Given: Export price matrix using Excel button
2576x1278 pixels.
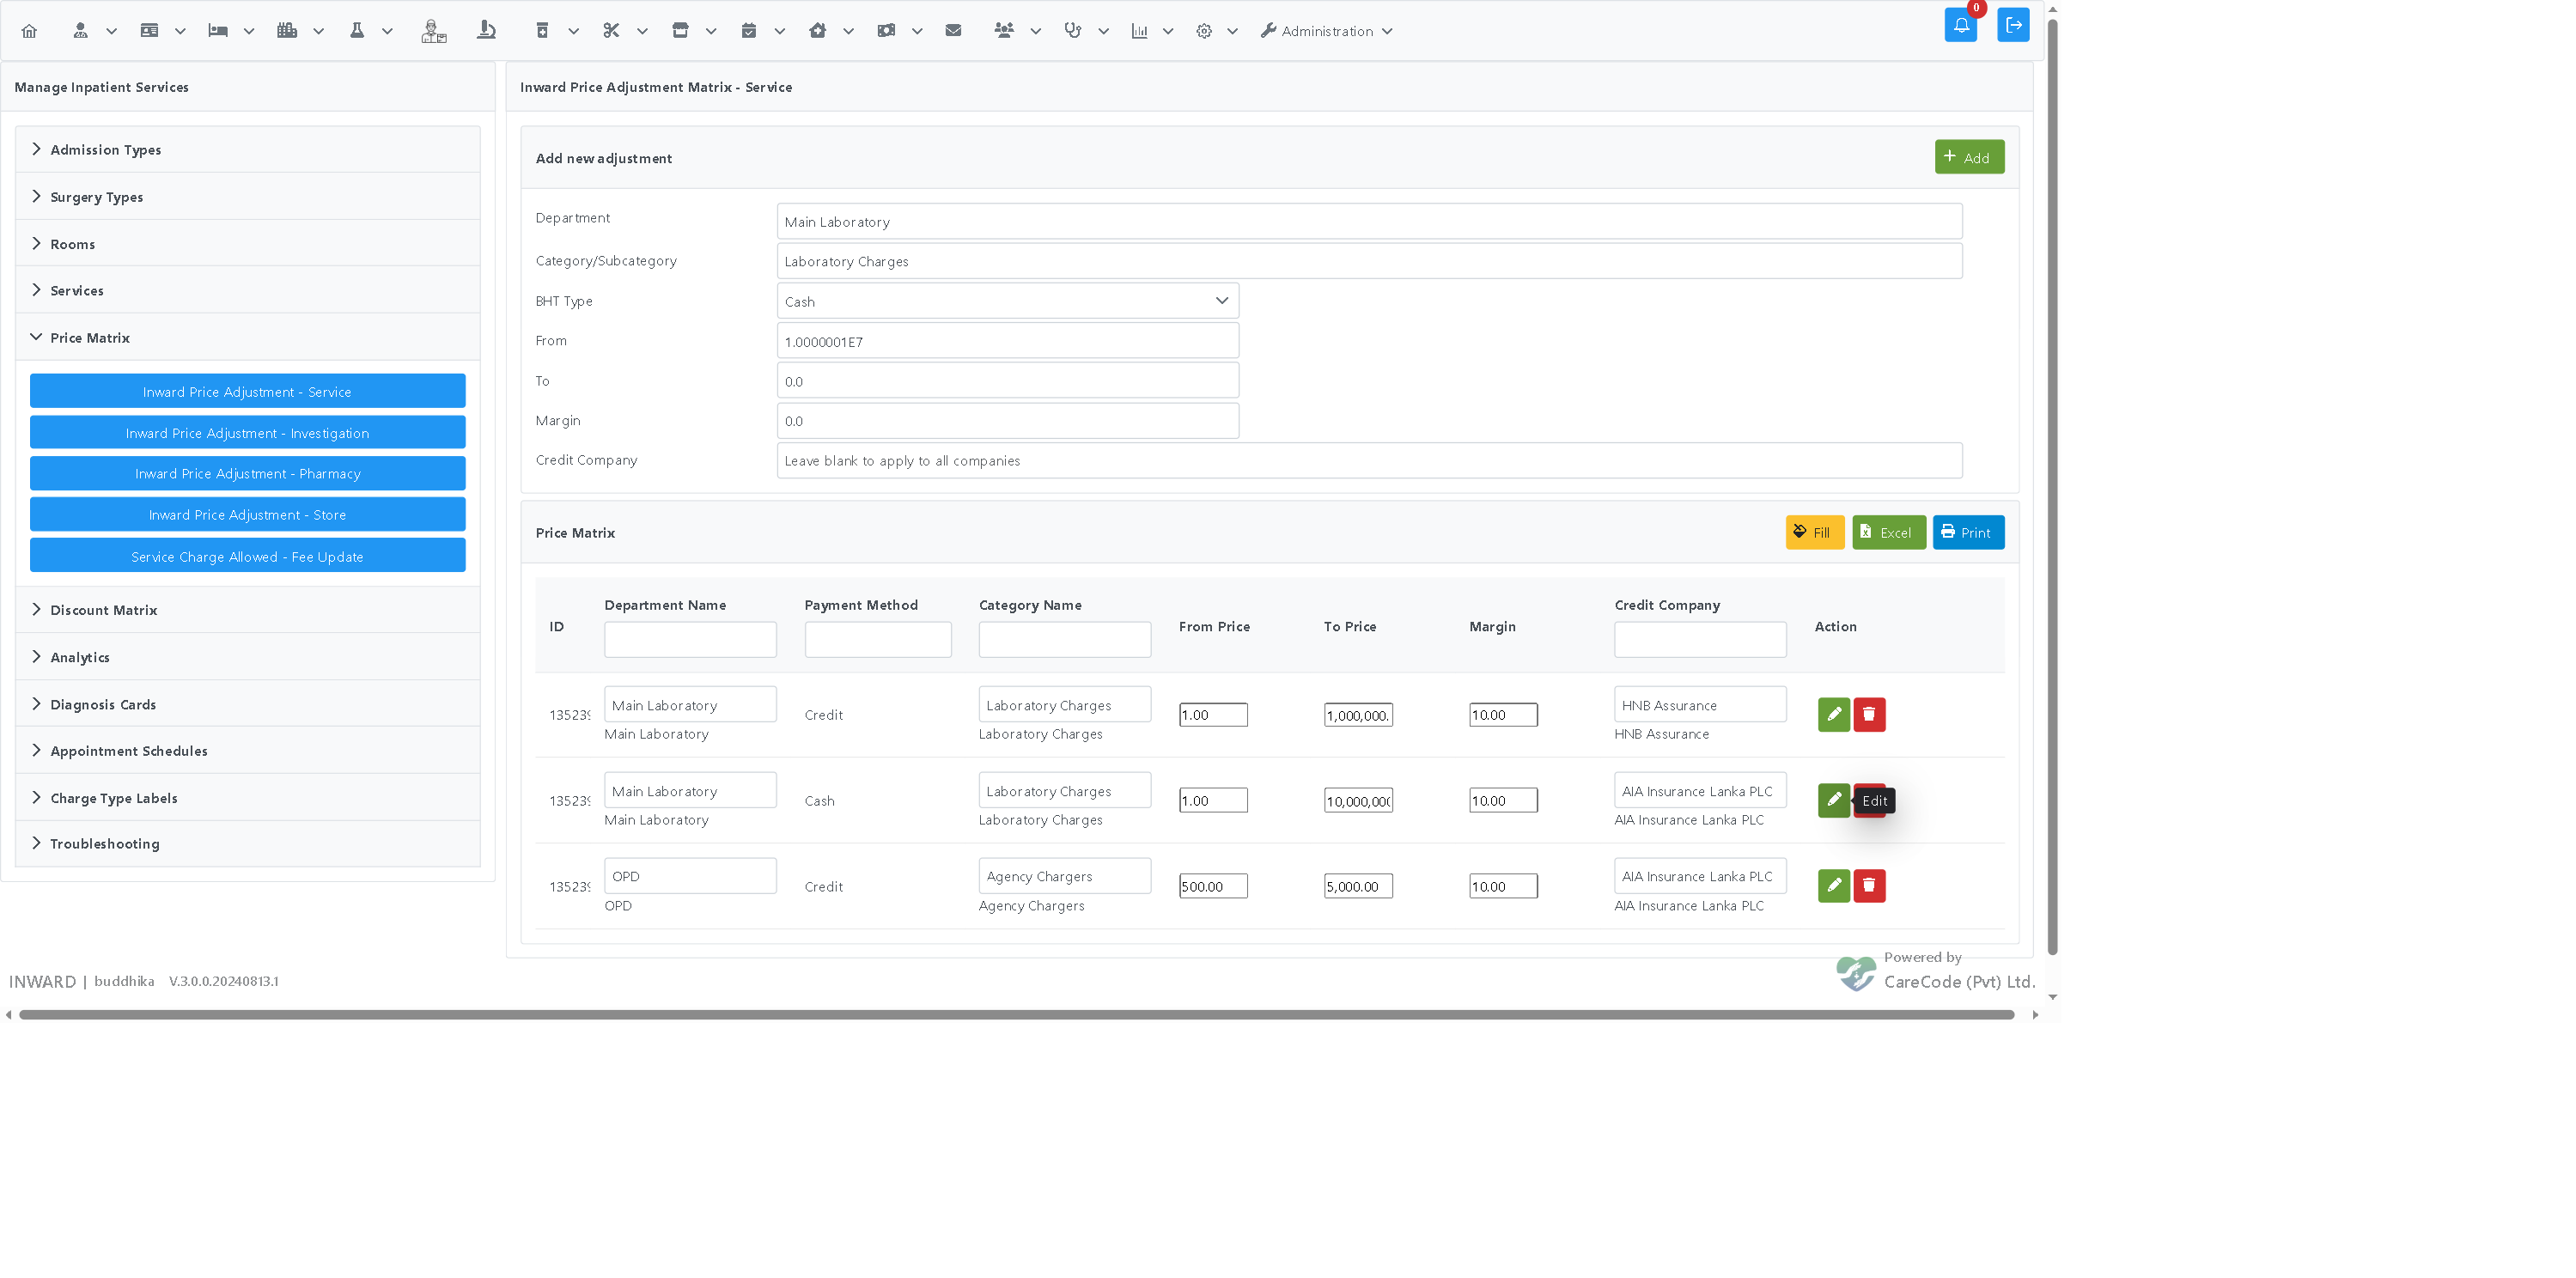Looking at the screenshot, I should pyautogui.click(x=1888, y=533).
